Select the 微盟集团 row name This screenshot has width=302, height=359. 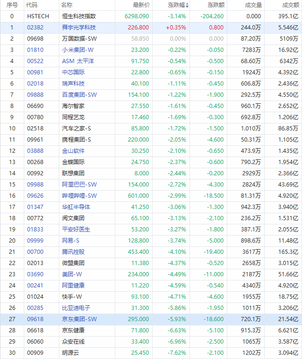click(x=73, y=263)
